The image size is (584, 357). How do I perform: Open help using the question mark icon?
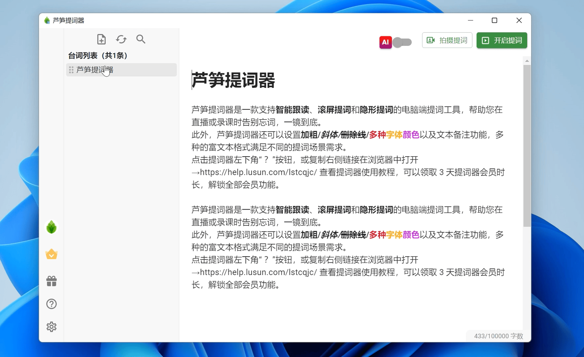coord(51,304)
